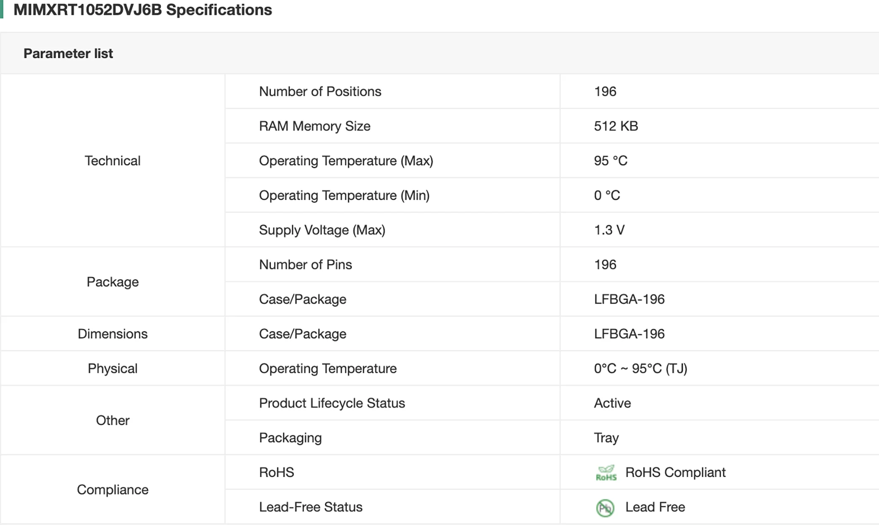The height and width of the screenshot is (525, 879).
Task: Click the Tray packaging value
Action: click(606, 438)
